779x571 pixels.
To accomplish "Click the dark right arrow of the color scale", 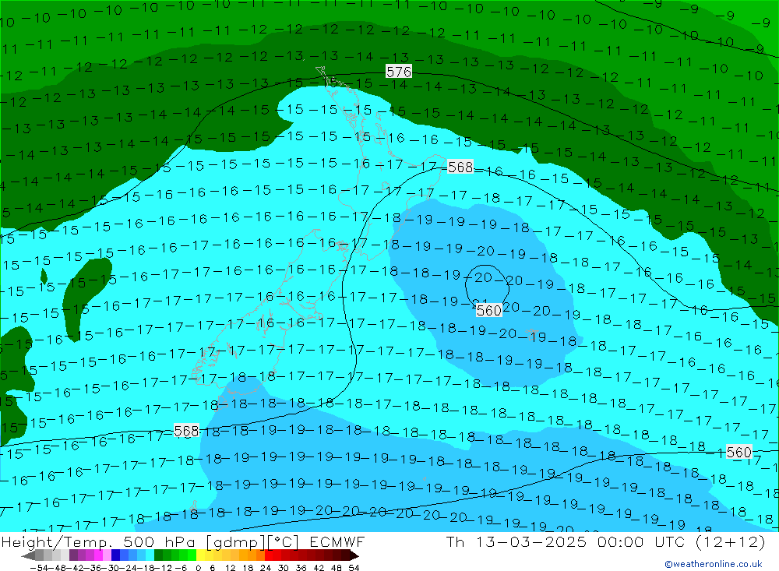I will pyautogui.click(x=354, y=555).
